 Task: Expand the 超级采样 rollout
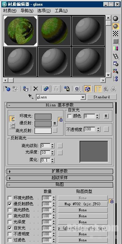coord(60,178)
